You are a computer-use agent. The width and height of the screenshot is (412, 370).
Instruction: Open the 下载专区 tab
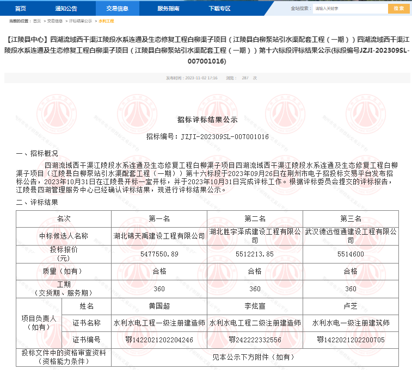[x=219, y=8]
